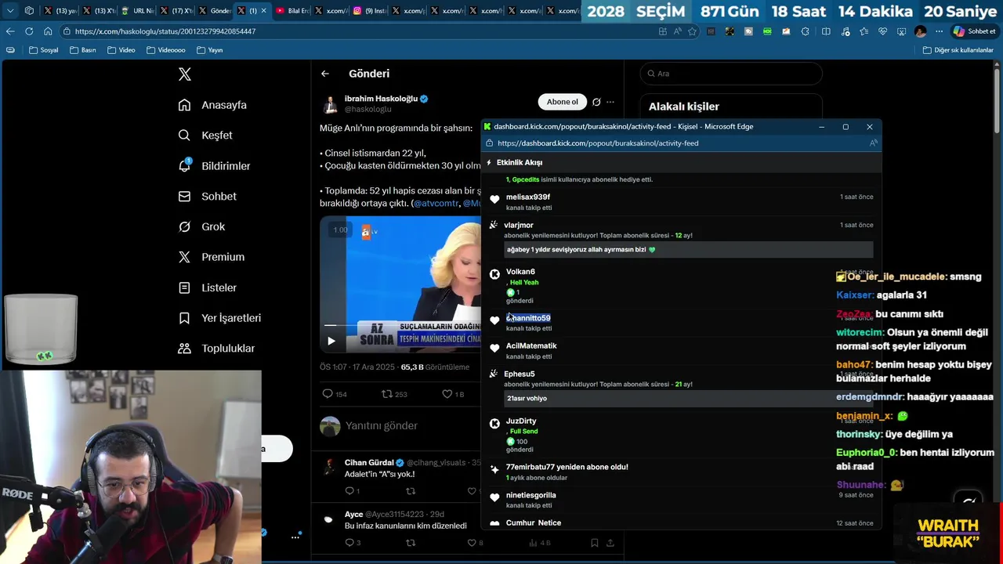Click AcilMatematik follower entry
This screenshot has height=564, width=1003.
pos(531,345)
